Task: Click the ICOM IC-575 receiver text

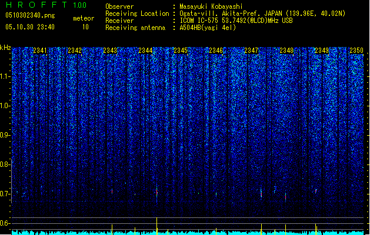Action: 236,21
